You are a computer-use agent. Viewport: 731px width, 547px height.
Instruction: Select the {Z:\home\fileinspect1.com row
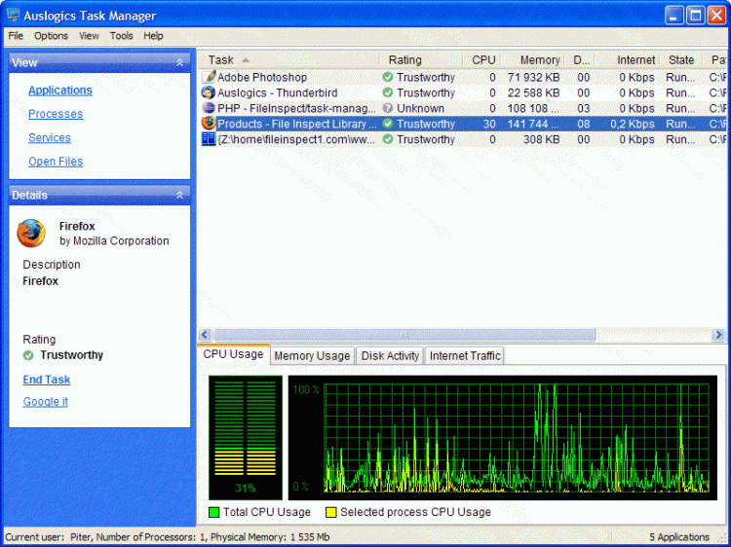pos(463,139)
